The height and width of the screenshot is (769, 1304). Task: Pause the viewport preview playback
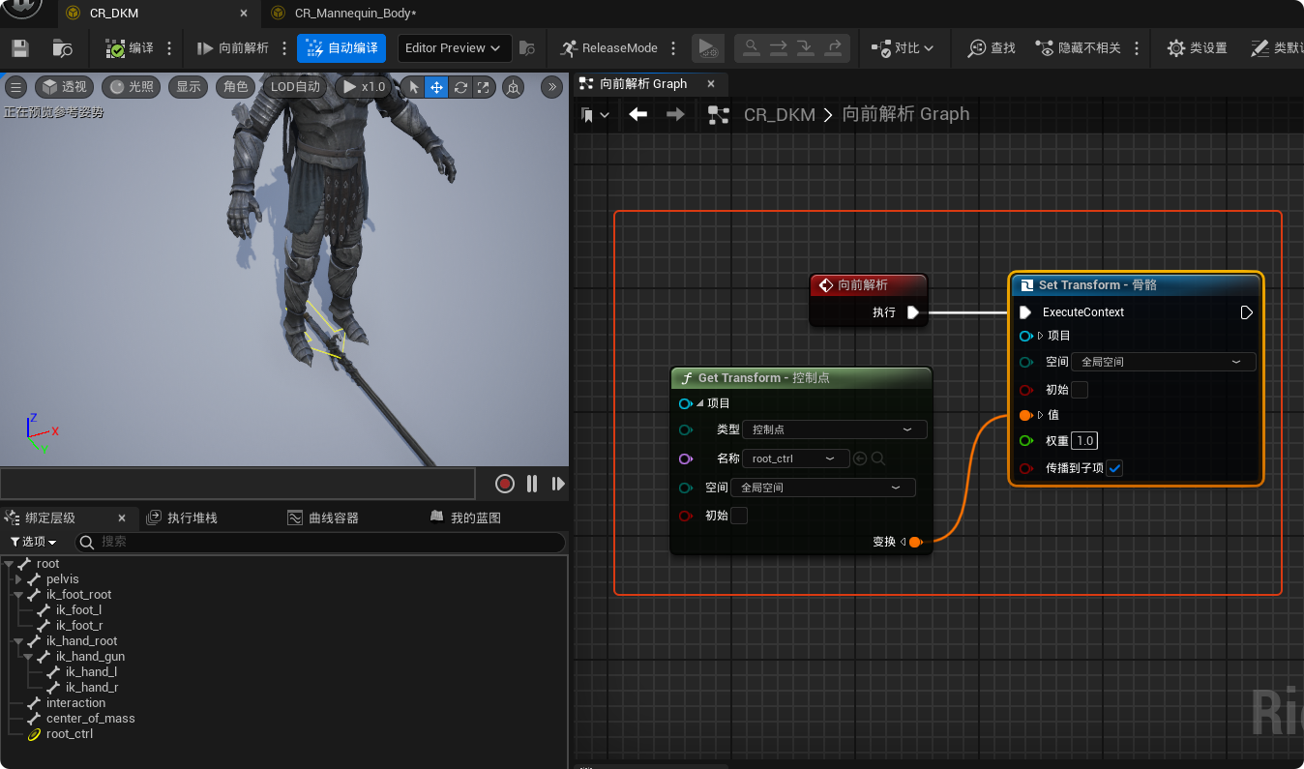[532, 484]
